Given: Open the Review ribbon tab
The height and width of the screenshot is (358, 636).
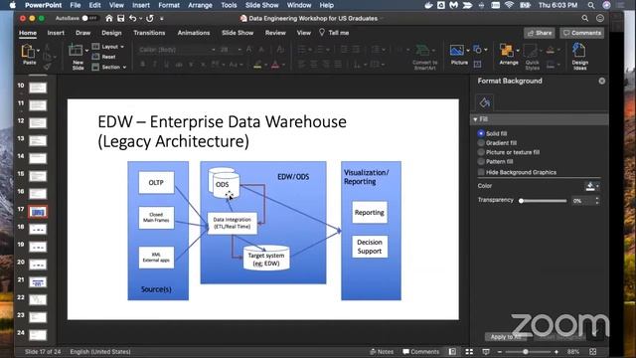Looking at the screenshot, I should coord(275,33).
